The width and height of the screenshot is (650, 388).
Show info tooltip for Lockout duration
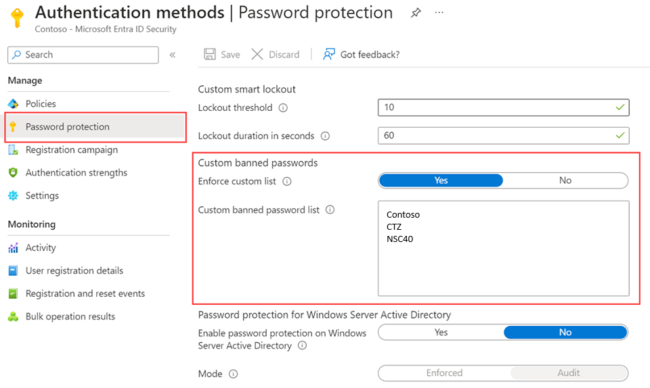pyautogui.click(x=325, y=136)
